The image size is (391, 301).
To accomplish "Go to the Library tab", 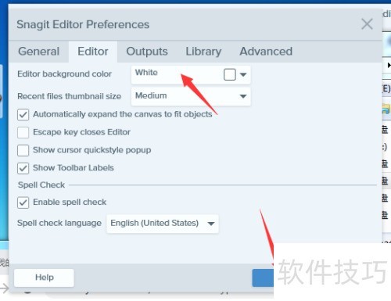I will click(203, 52).
